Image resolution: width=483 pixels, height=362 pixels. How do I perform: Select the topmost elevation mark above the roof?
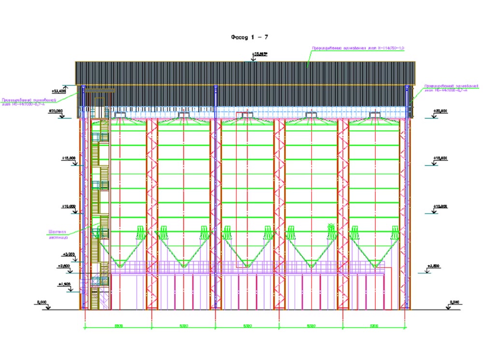click(x=260, y=54)
